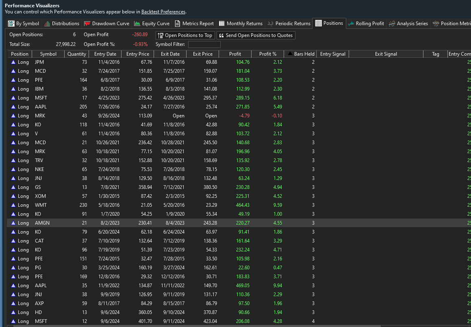The width and height of the screenshot is (471, 327).
Task: Click the long arrow icon on NKE row
Action: point(13,169)
